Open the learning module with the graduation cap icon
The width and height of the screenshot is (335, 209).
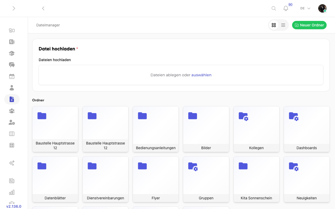[12, 53]
